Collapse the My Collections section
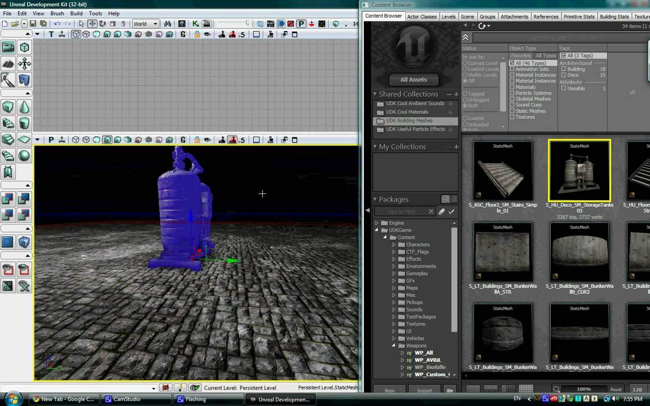Viewport: 650px width, 406px height. [375, 147]
